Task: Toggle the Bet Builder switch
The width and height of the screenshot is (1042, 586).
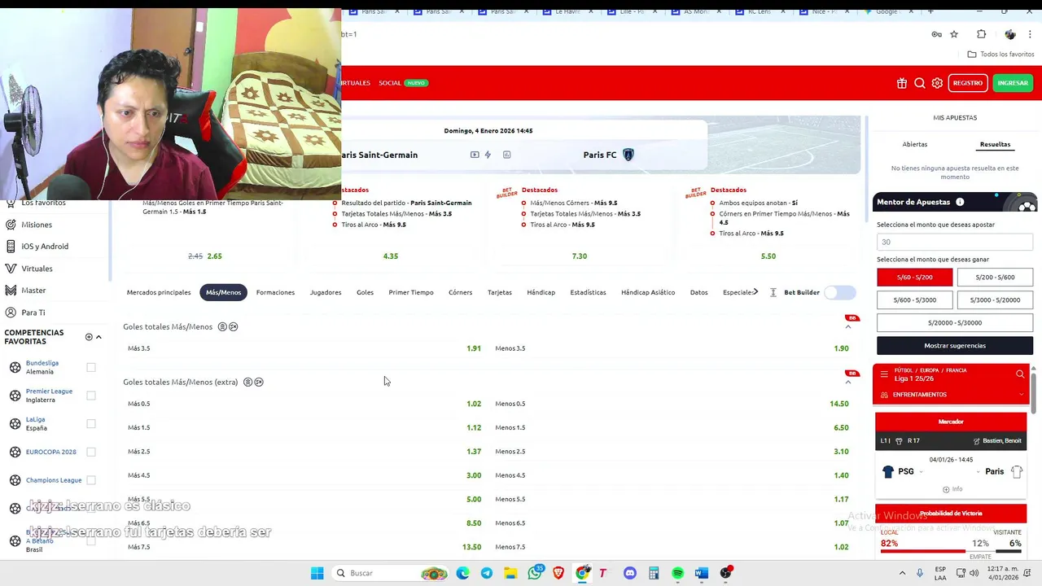Action: (840, 292)
